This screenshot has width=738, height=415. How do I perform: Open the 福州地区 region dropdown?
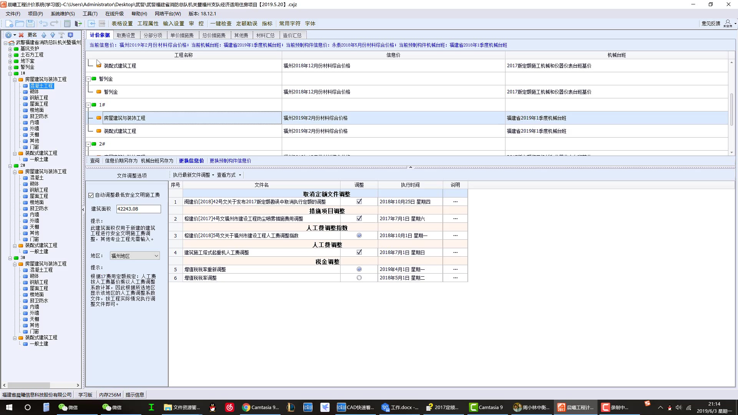[135, 256]
